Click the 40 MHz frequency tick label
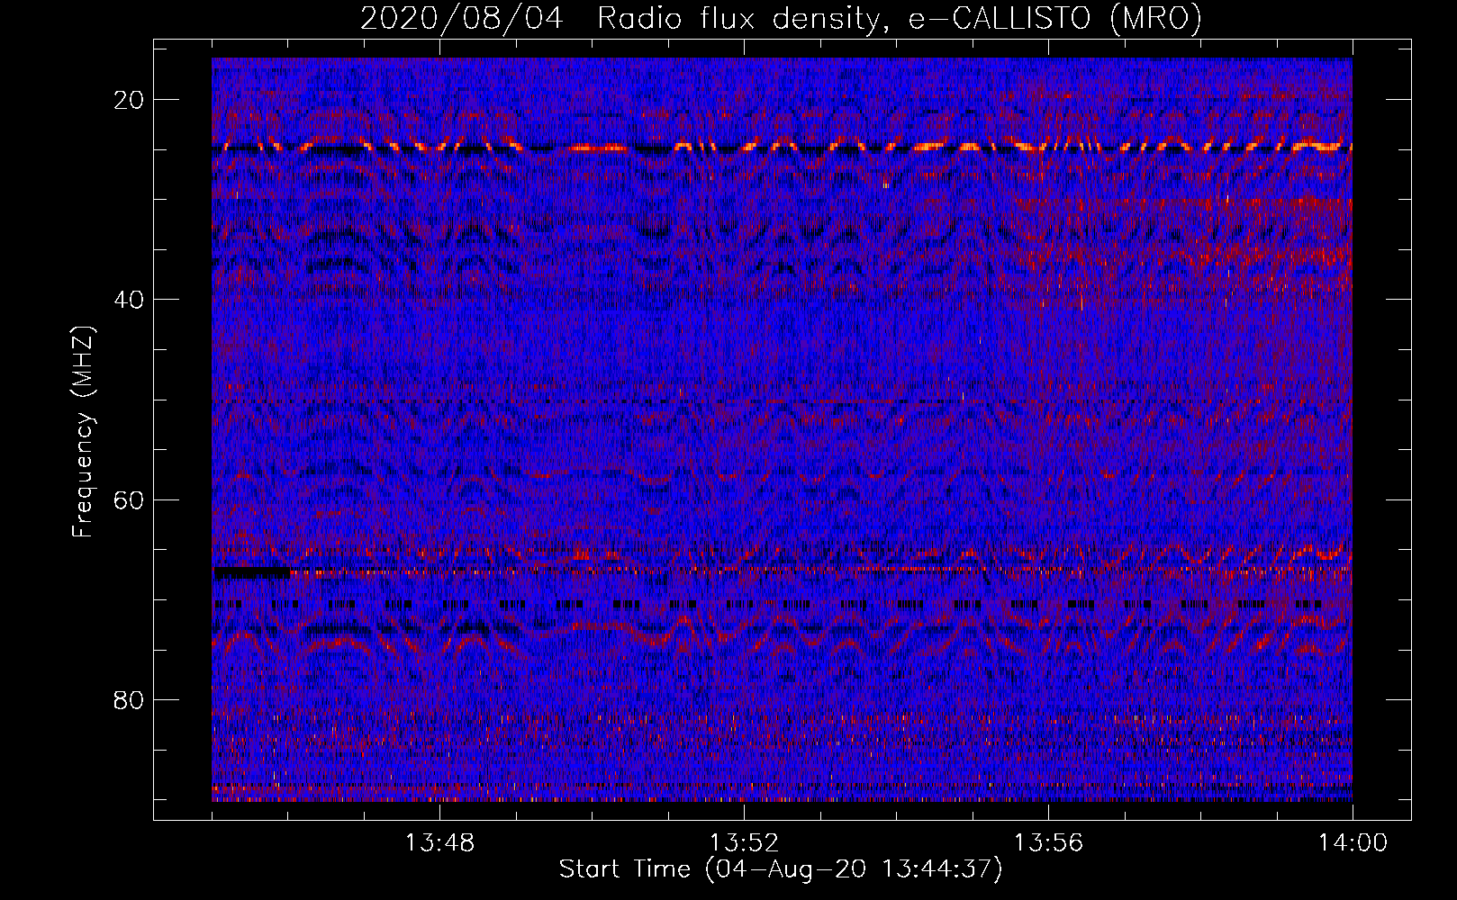 (130, 300)
